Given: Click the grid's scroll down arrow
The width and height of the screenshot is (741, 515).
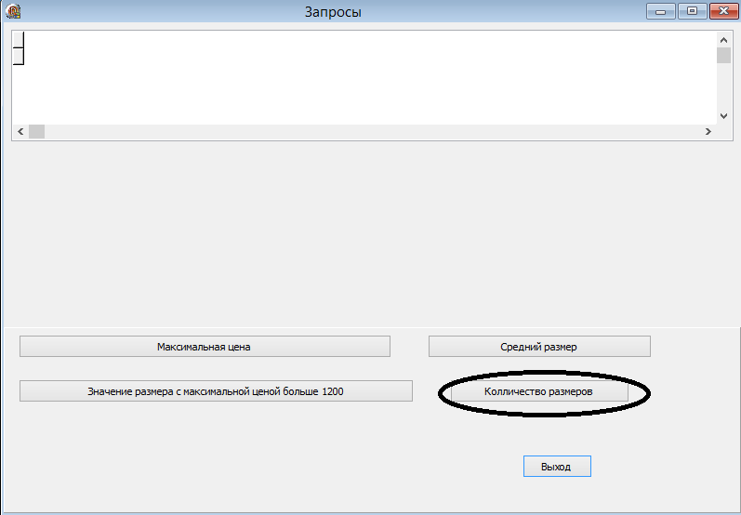Looking at the screenshot, I should 723,116.
